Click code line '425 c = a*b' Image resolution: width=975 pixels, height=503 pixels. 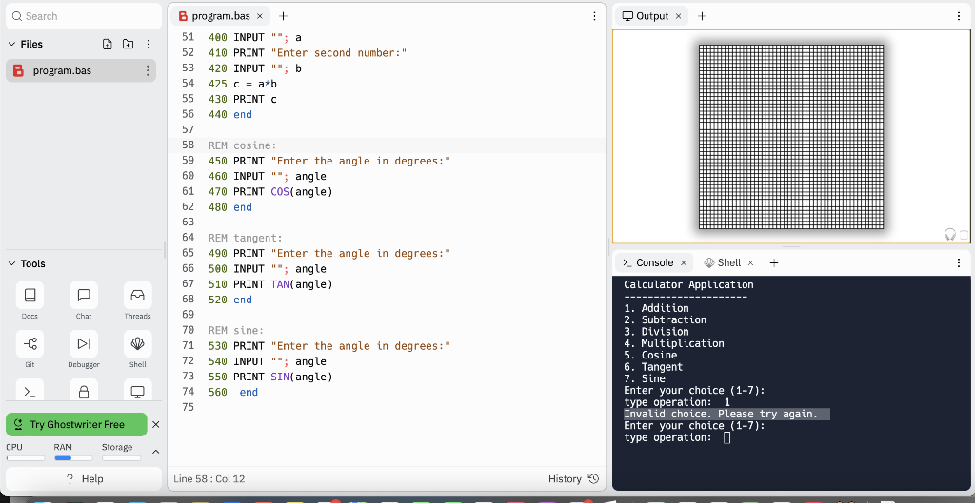point(243,84)
